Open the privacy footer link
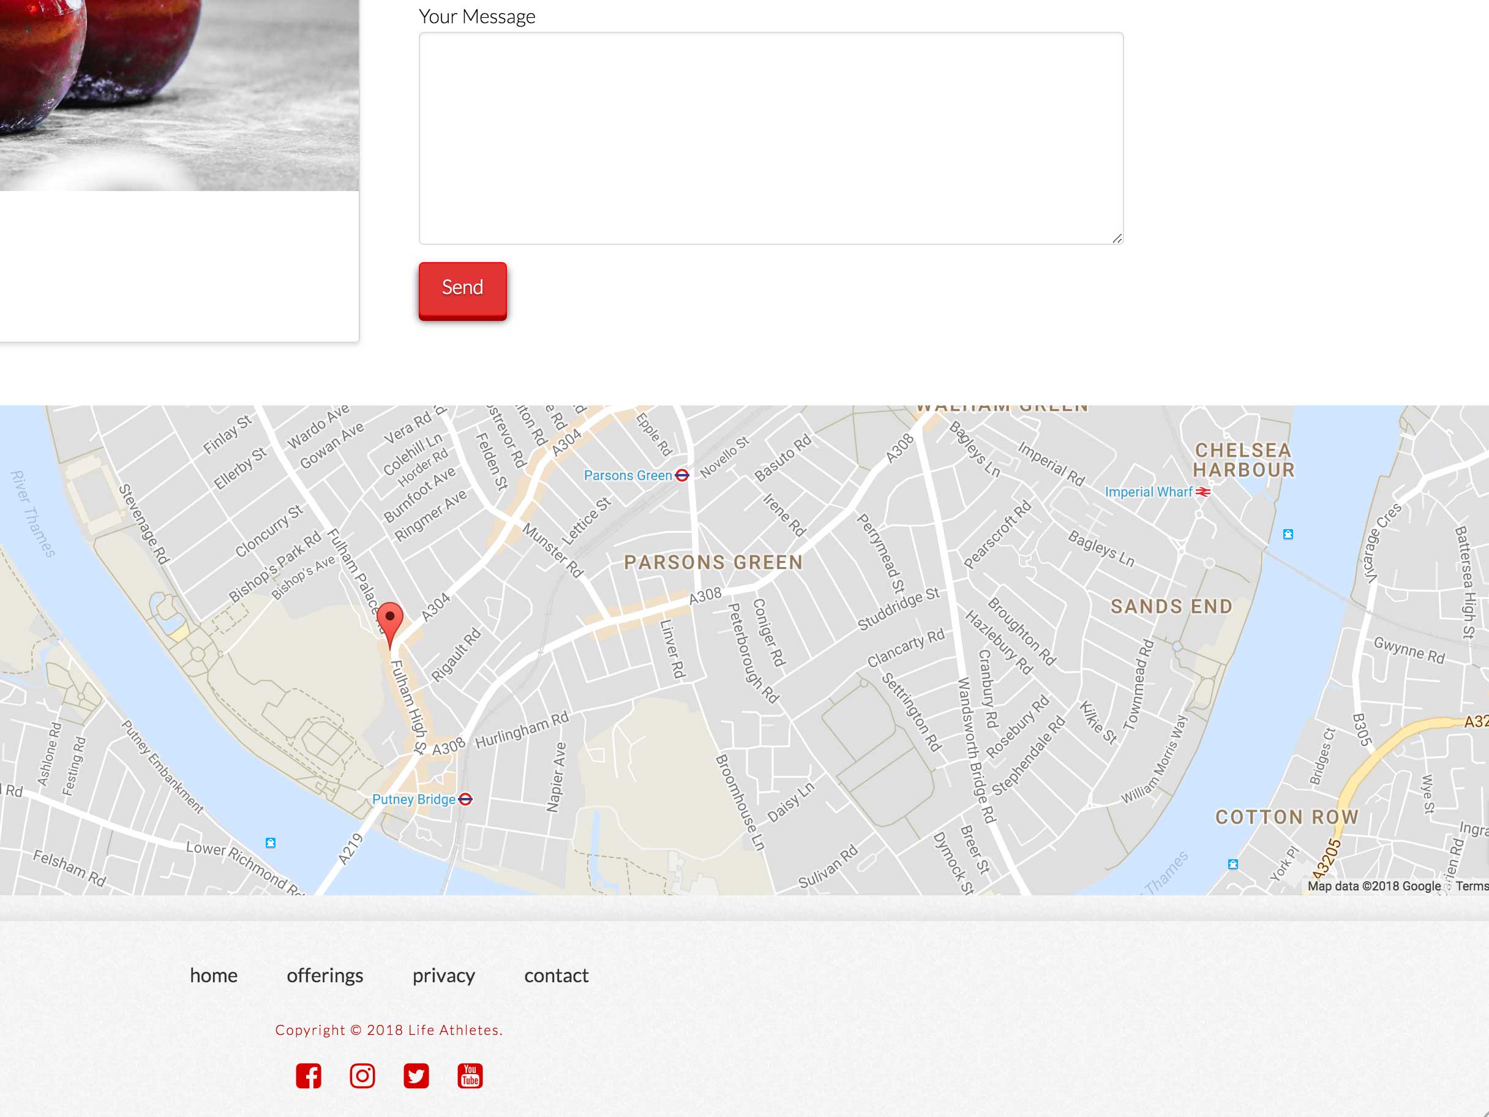The height and width of the screenshot is (1117, 1489). click(444, 976)
